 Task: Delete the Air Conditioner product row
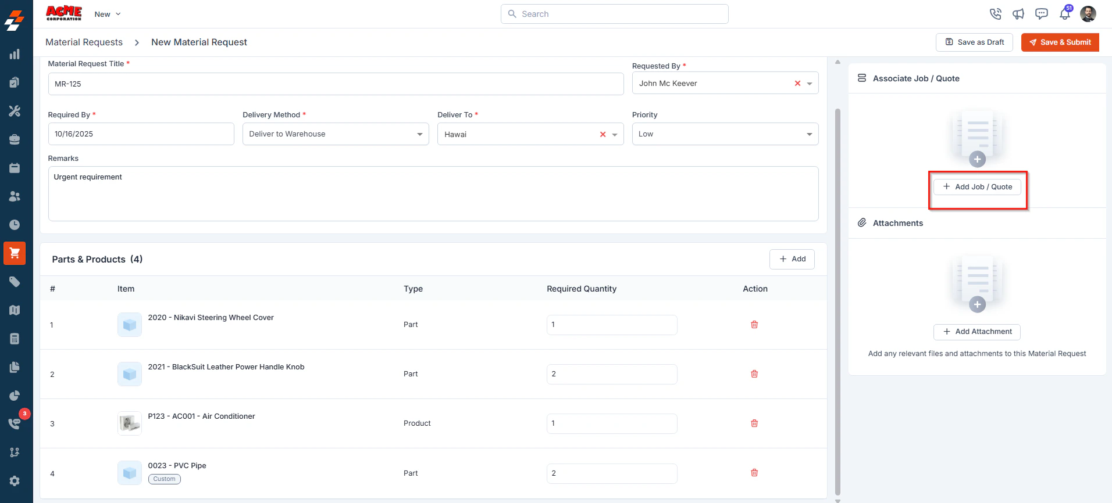754,423
